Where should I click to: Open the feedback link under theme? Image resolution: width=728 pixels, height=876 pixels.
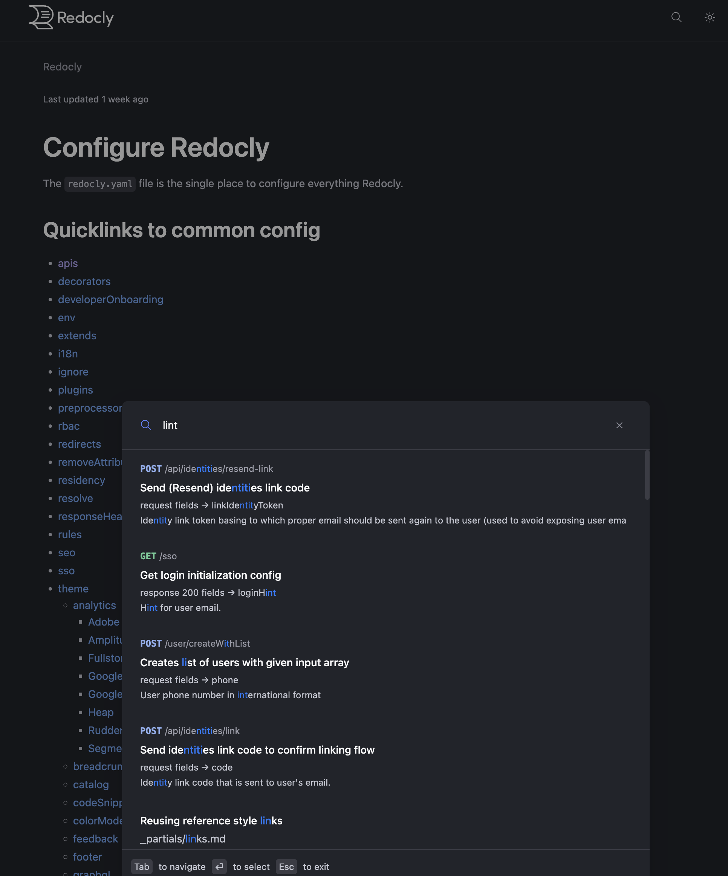[x=96, y=839]
